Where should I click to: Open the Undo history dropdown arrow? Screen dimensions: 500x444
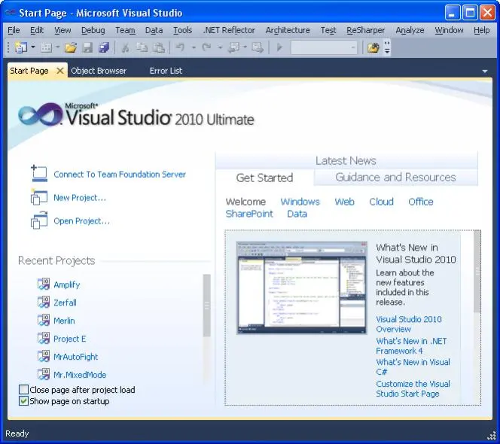click(x=194, y=47)
